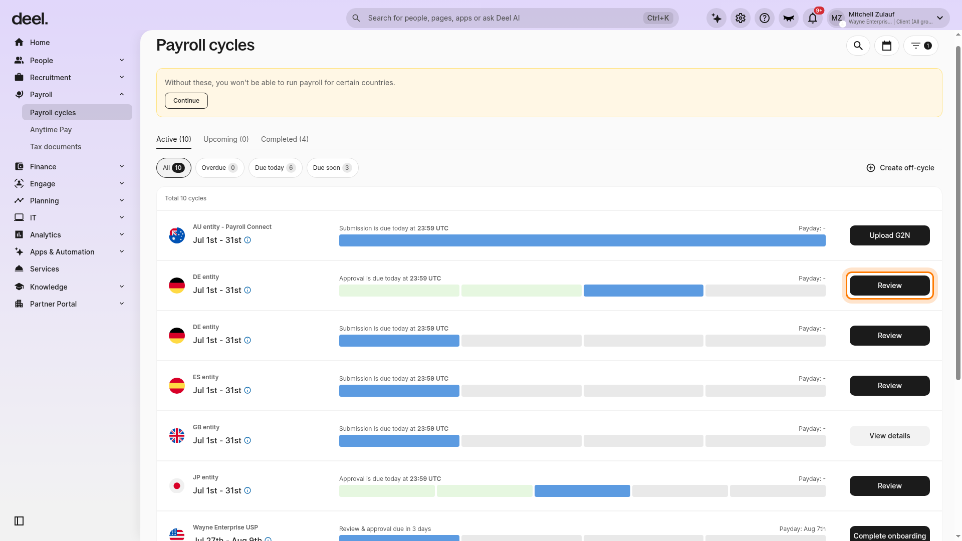Click the hidden-eye privacy icon
The width and height of the screenshot is (962, 541).
pyautogui.click(x=789, y=18)
